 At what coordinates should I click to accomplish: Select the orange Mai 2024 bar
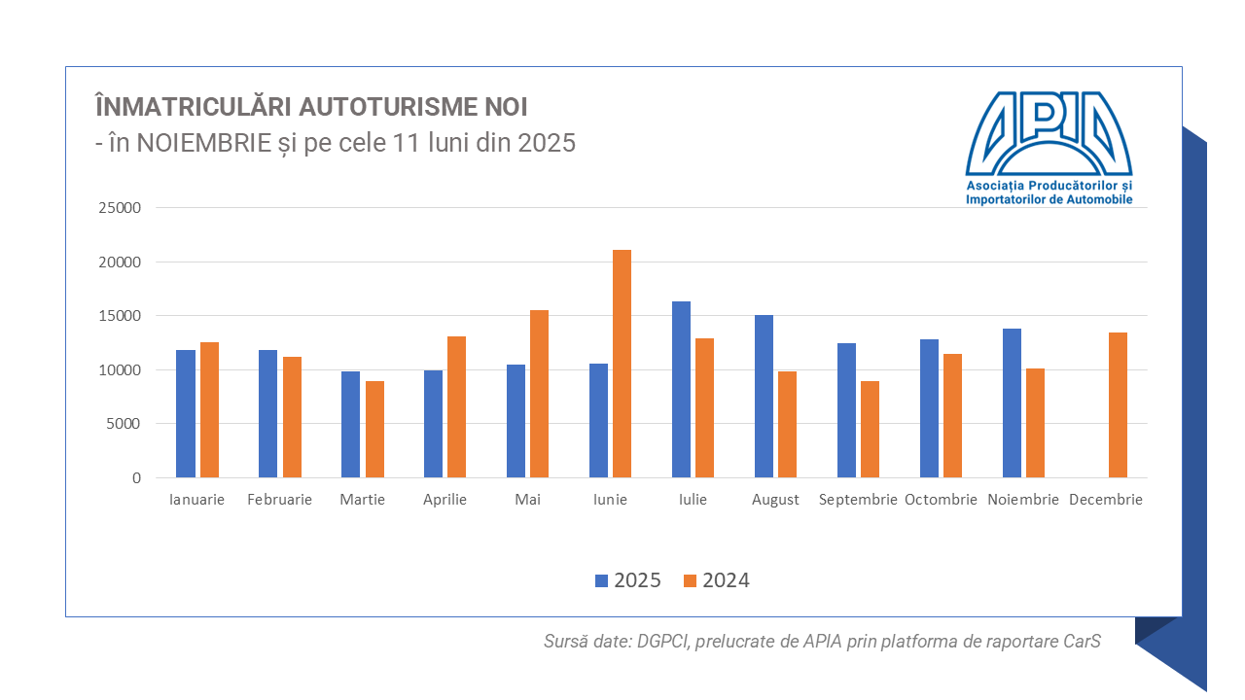pos(539,394)
